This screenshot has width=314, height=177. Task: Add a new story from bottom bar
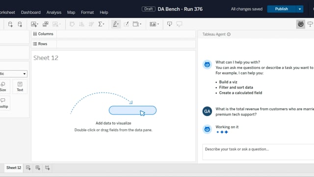click(48, 168)
